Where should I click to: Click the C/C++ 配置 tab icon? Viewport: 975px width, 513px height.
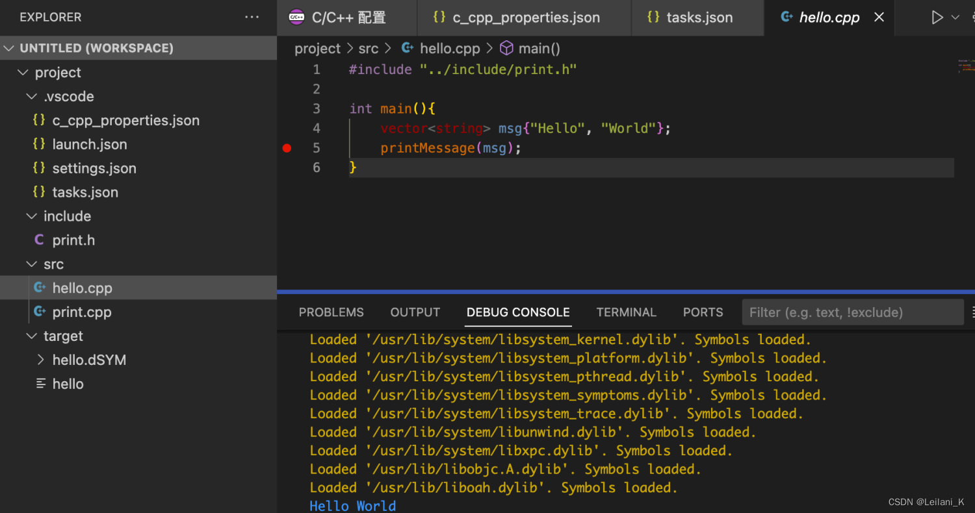click(296, 18)
